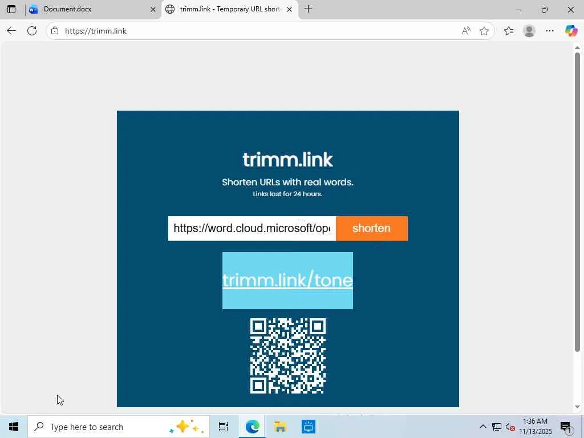Open Microsoft Edge from taskbar
584x438 pixels.
252,427
